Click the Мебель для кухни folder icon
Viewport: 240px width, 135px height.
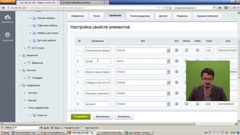pos(34,33)
